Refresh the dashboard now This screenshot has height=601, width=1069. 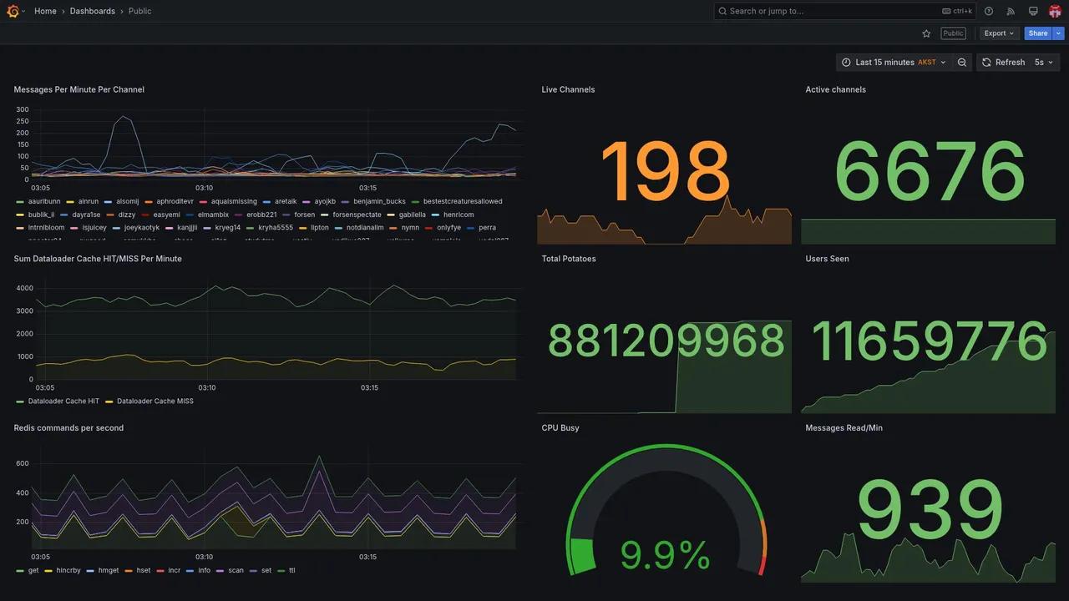pyautogui.click(x=1003, y=63)
